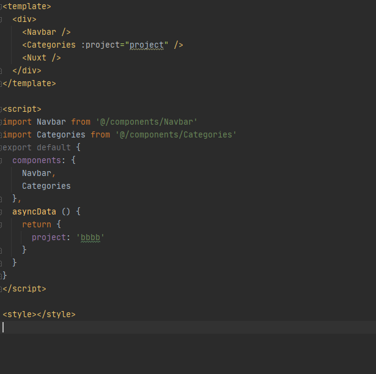376x374 pixels.
Task: Toggle fold marker beside closing </script> tag
Action: tap(1, 289)
